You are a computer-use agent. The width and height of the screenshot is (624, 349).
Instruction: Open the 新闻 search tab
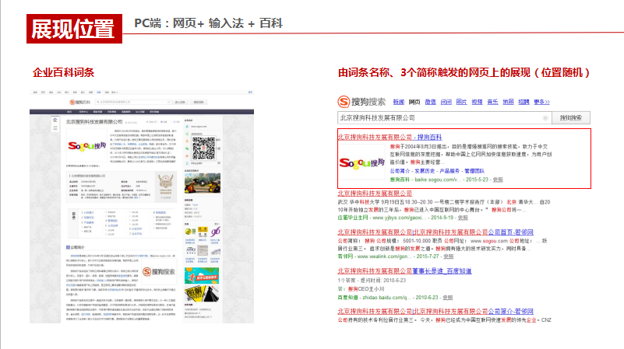pos(398,102)
